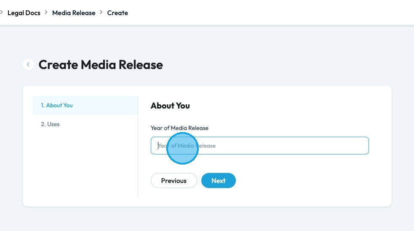
Task: Click the 'Create Media Release' page title
Action: coord(101,65)
